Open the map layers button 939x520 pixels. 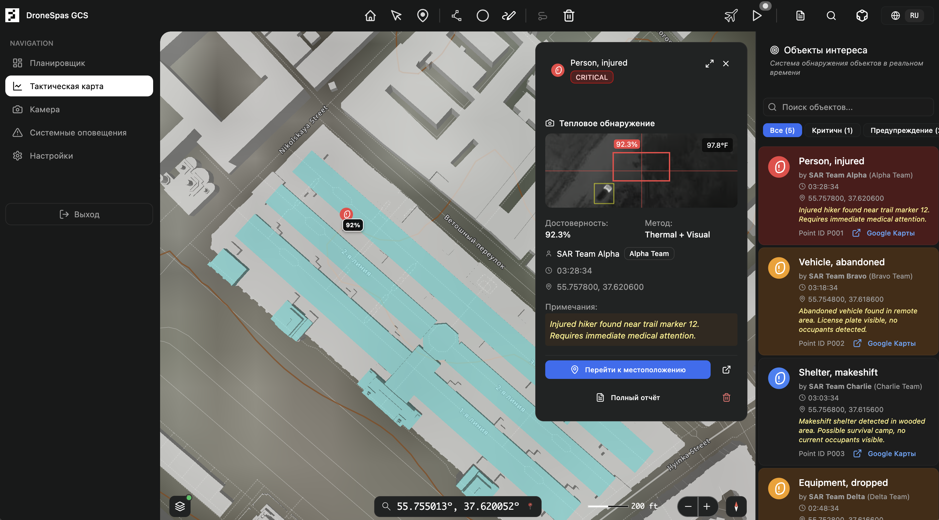click(x=180, y=506)
